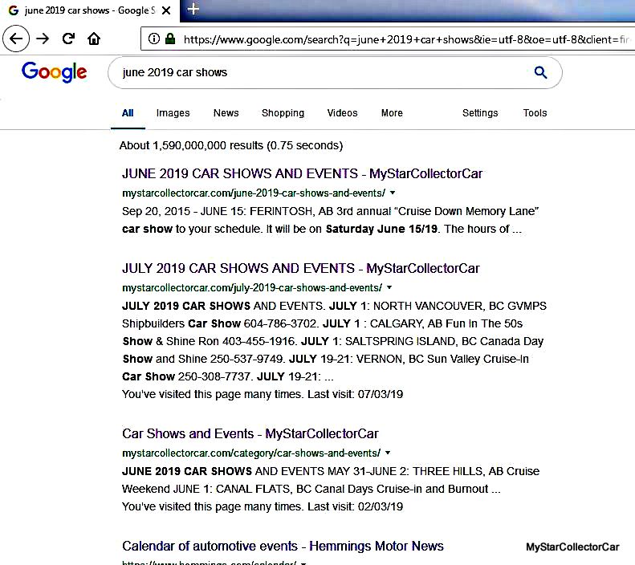Open the Shopping tab

coord(283,113)
